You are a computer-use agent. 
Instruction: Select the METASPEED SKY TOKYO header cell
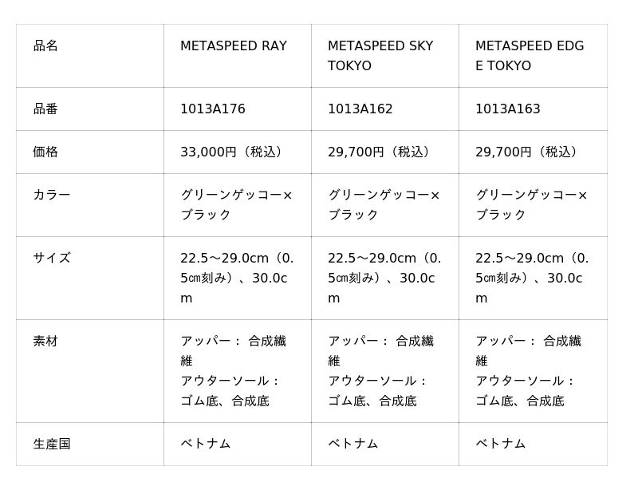(x=380, y=56)
